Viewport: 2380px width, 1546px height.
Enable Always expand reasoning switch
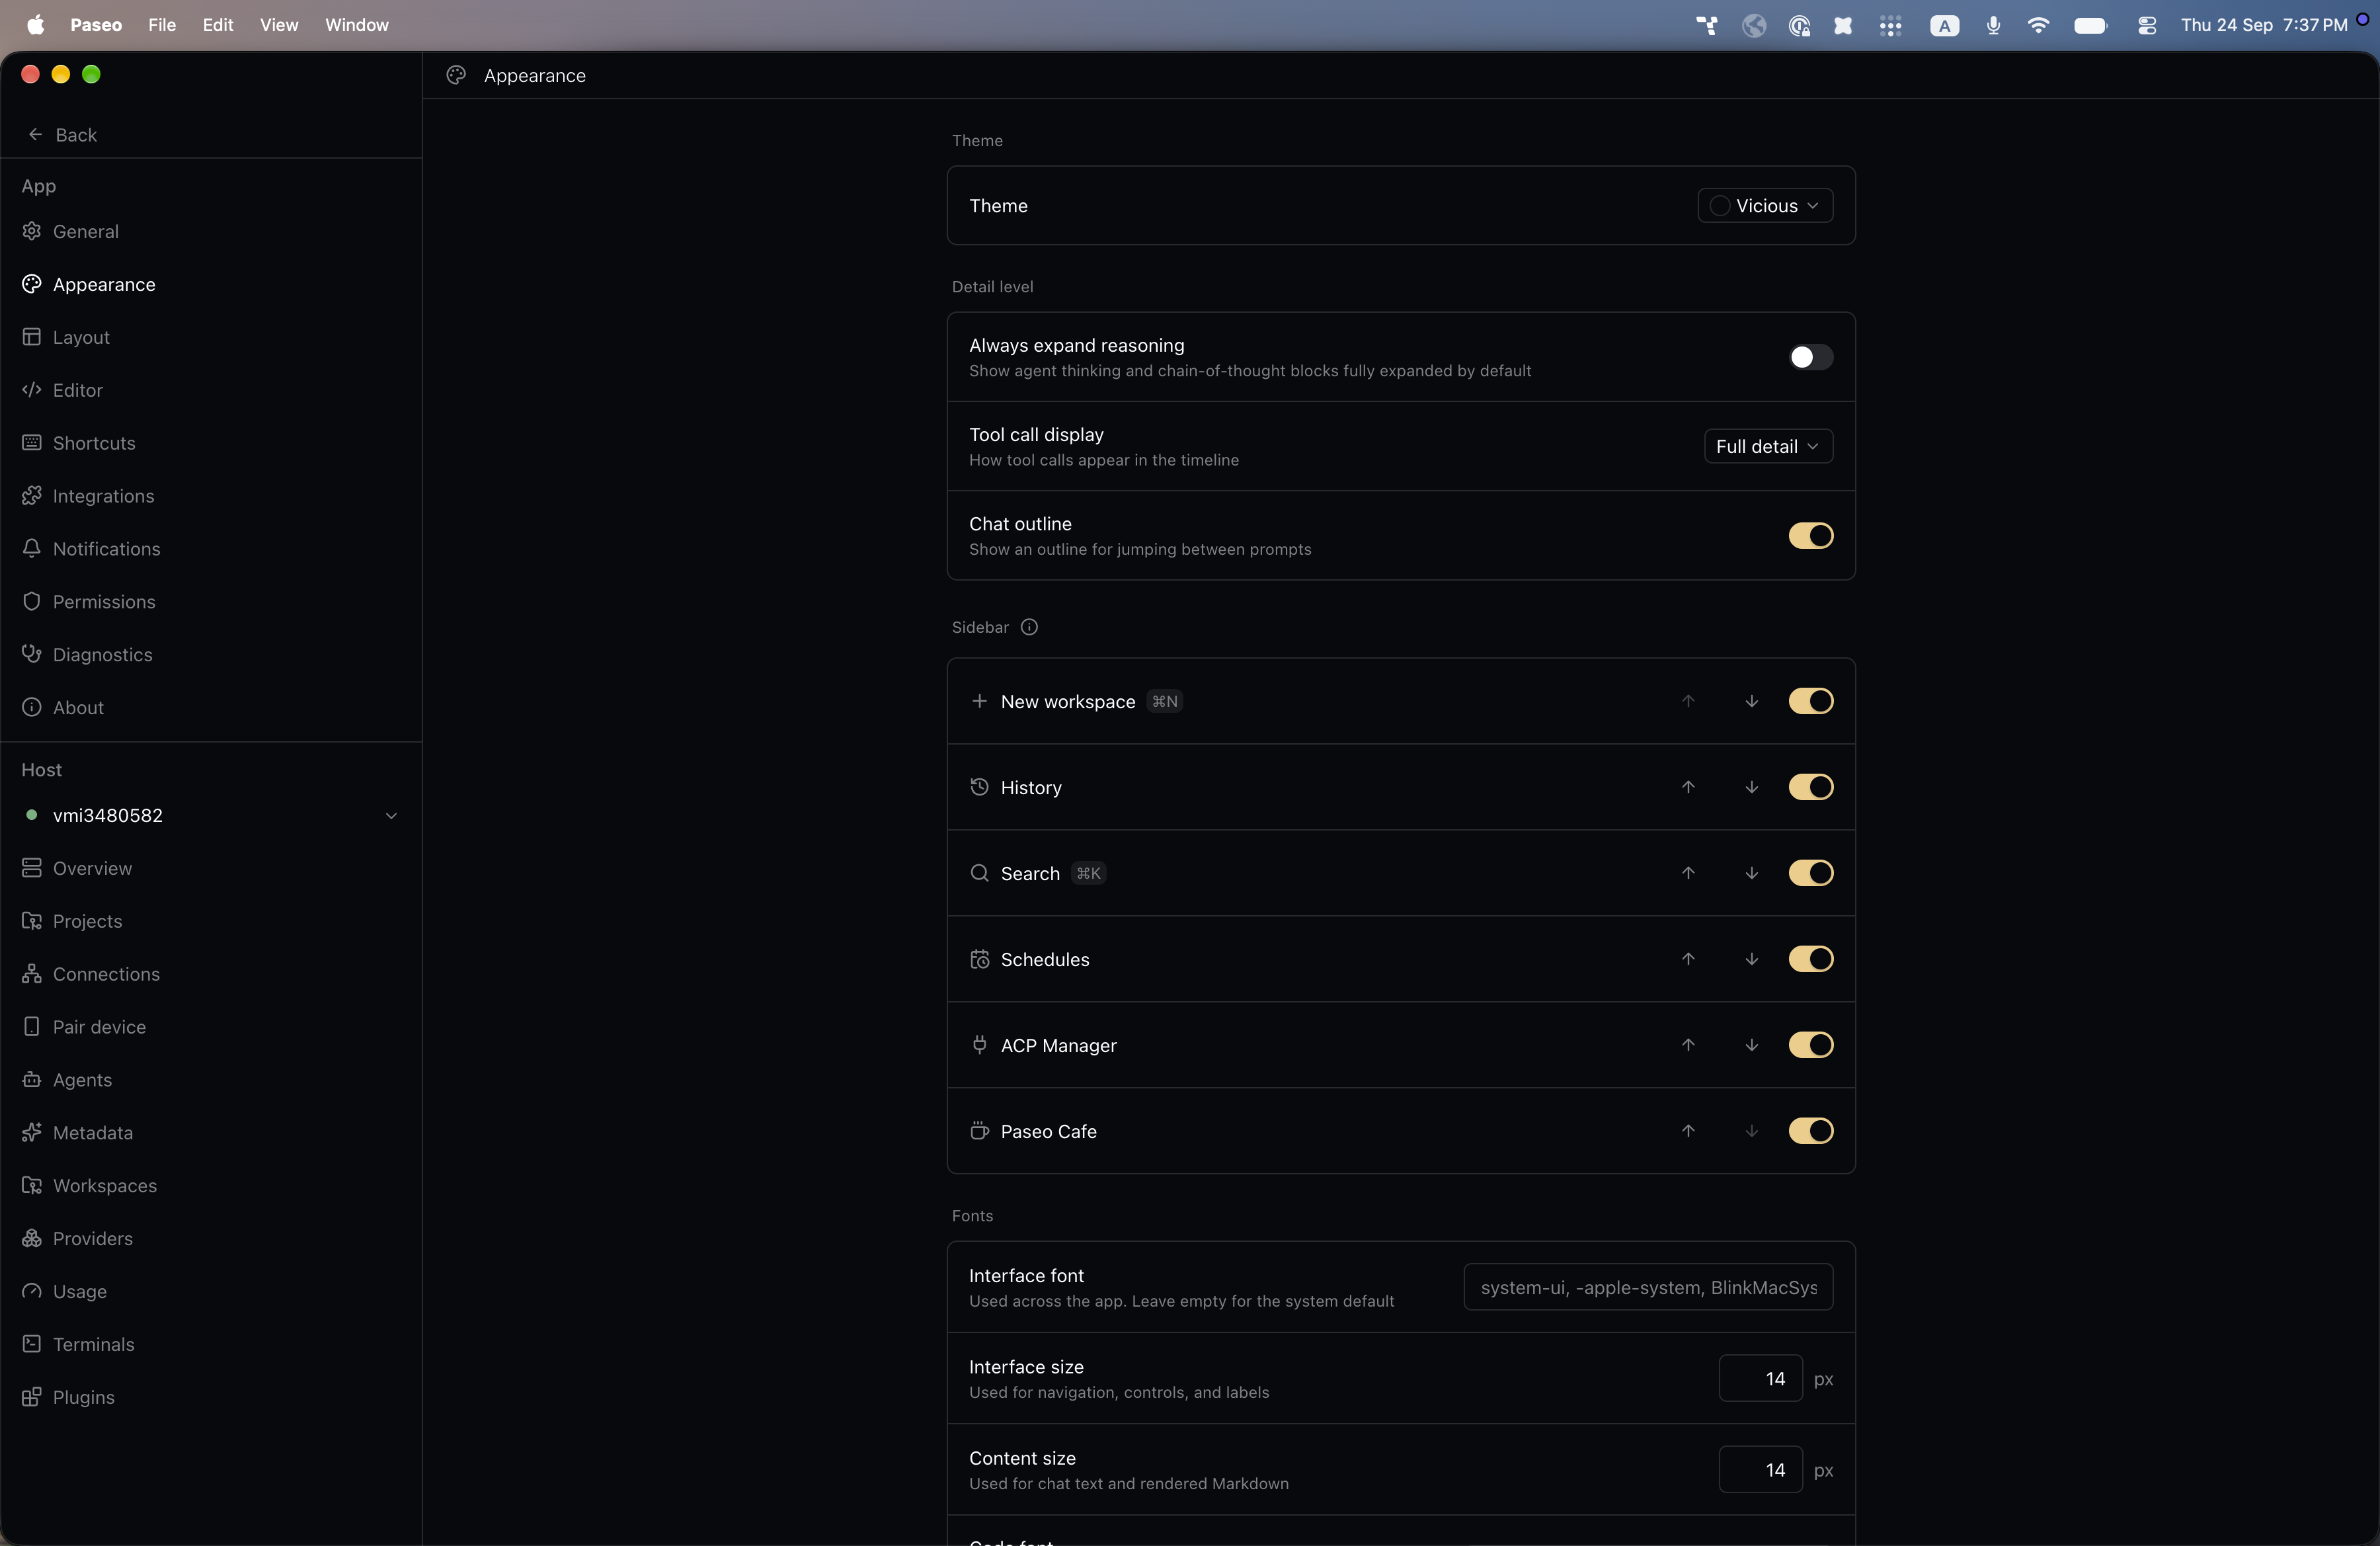1811,357
